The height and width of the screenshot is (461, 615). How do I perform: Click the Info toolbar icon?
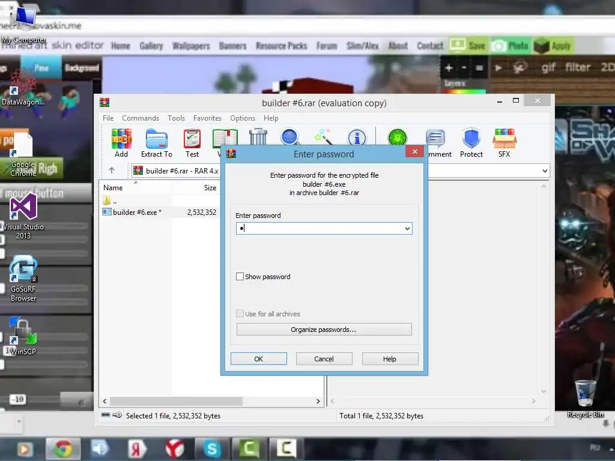coord(357,137)
